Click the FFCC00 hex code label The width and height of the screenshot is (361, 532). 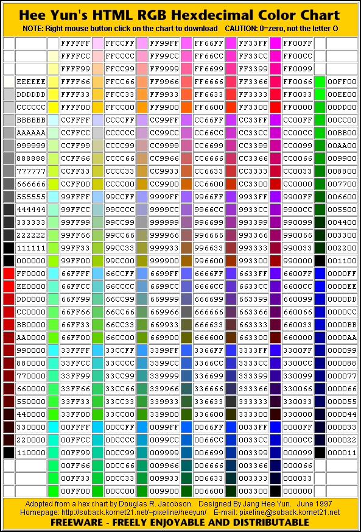[120, 107]
